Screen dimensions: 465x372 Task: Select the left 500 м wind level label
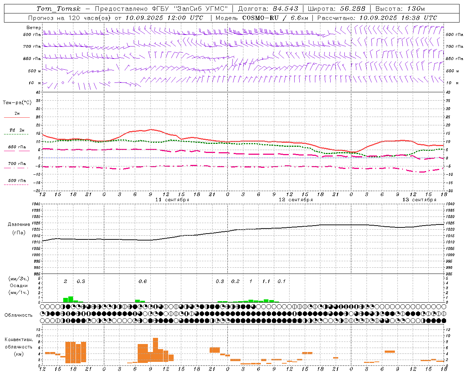35,71
